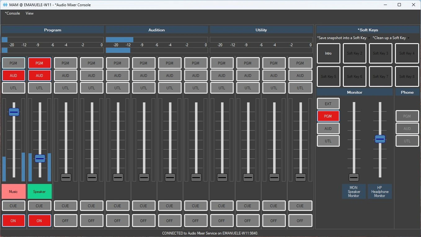421x237 pixels.
Task: Click the Headphone Monitor fader knob
Action: tap(380, 139)
